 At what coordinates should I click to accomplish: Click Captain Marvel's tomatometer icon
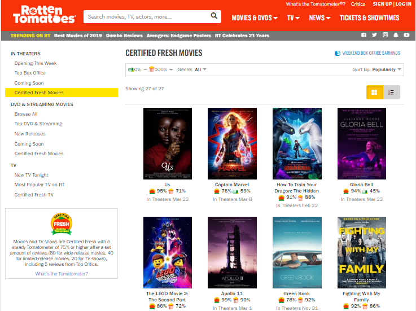click(x=217, y=191)
